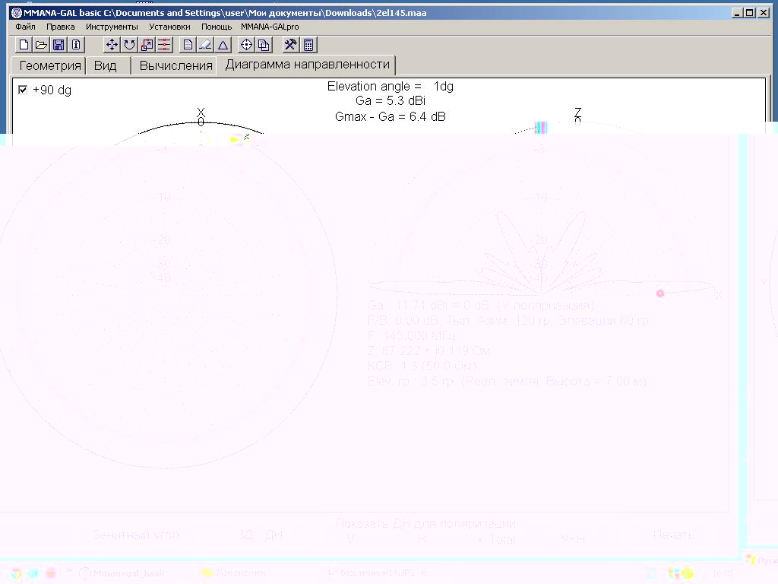Viewport: 778px width, 584px height.
Task: Switch to the Геометрия tab
Action: [49, 65]
